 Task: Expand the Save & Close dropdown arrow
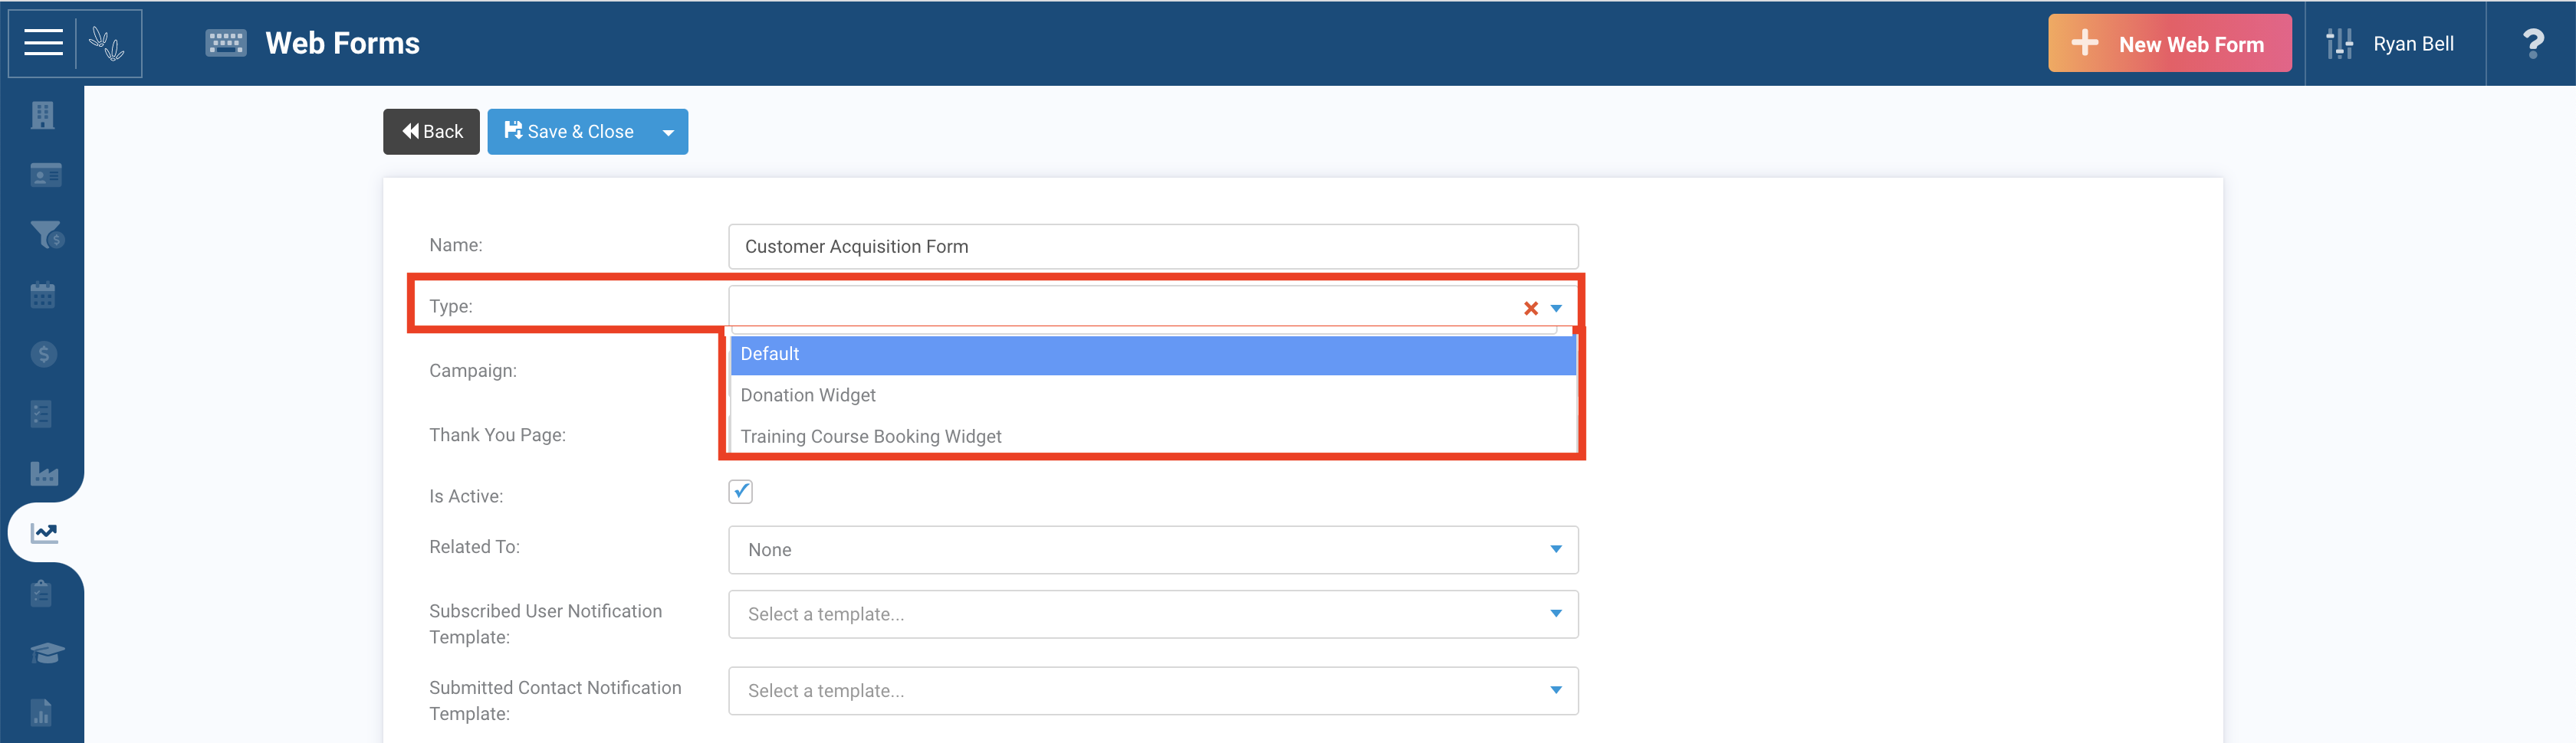click(x=668, y=132)
